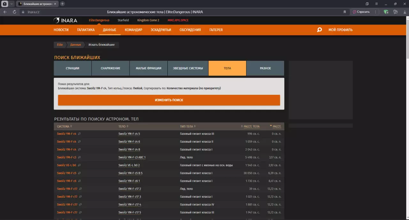The height and width of the screenshot is (220, 409).
Task: Switch to the Снаряжение tab
Action: click(111, 68)
